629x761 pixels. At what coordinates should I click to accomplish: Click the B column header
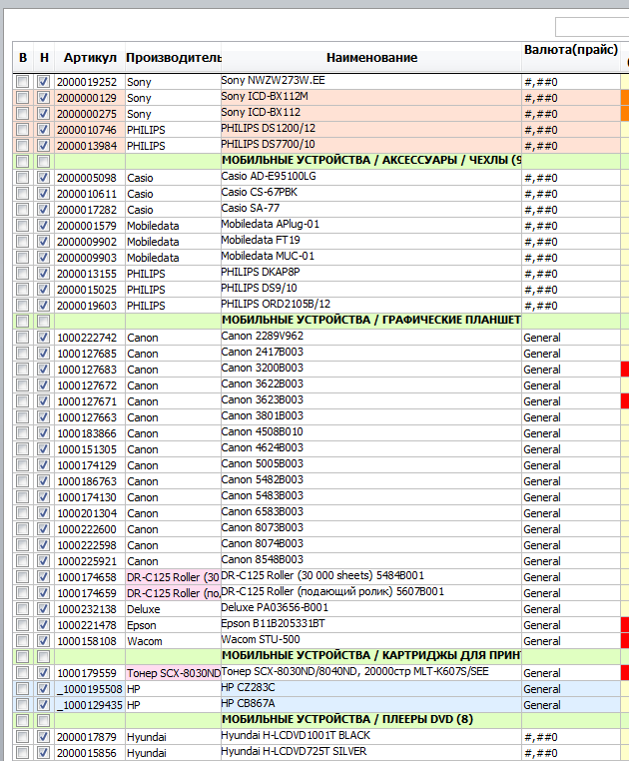(x=23, y=58)
